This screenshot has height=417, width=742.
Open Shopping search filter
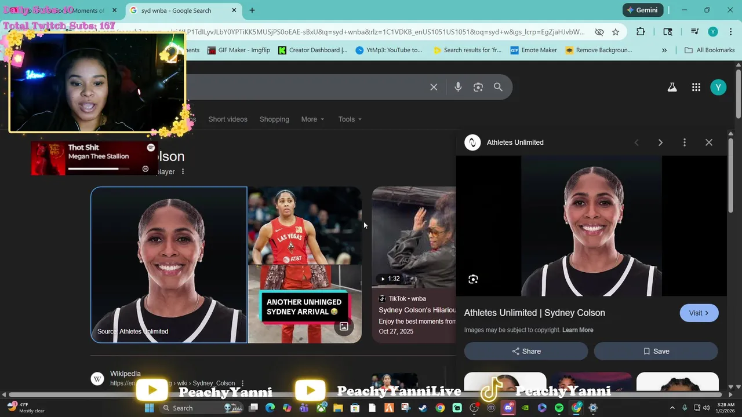click(x=274, y=119)
